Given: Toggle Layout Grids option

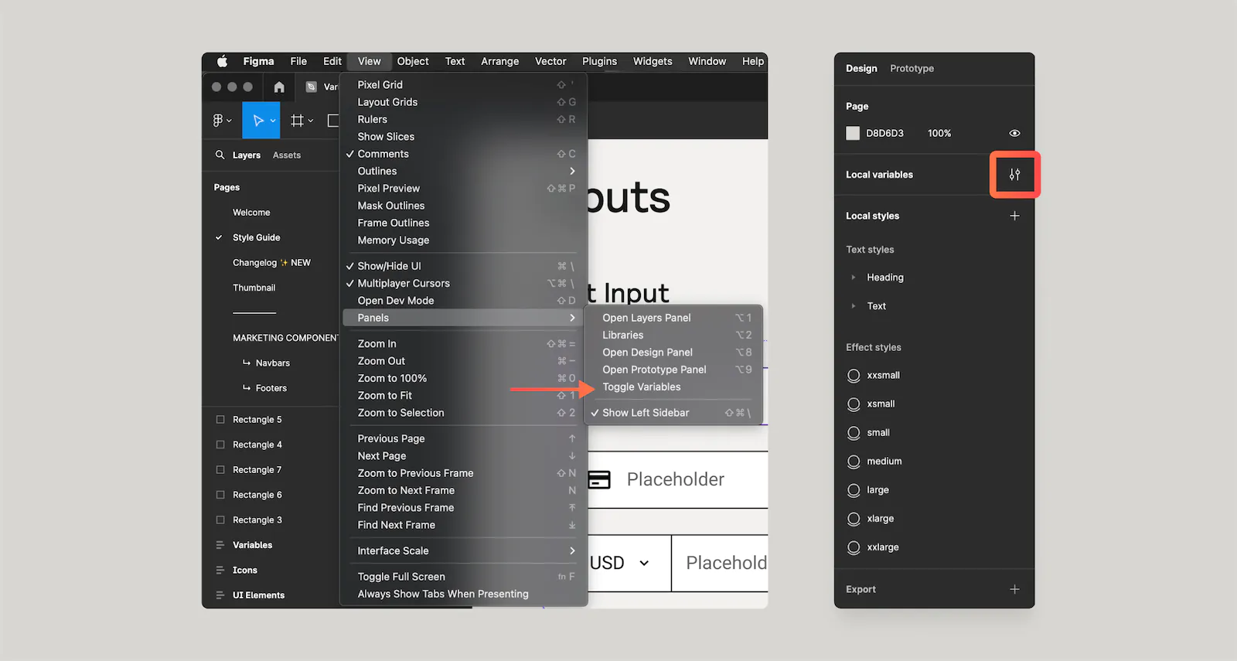Looking at the screenshot, I should tap(463, 102).
